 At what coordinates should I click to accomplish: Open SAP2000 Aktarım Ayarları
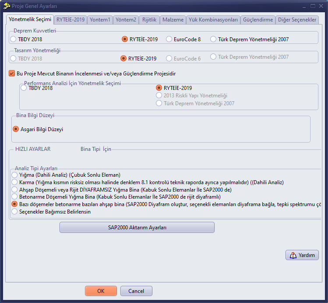coord(137,228)
